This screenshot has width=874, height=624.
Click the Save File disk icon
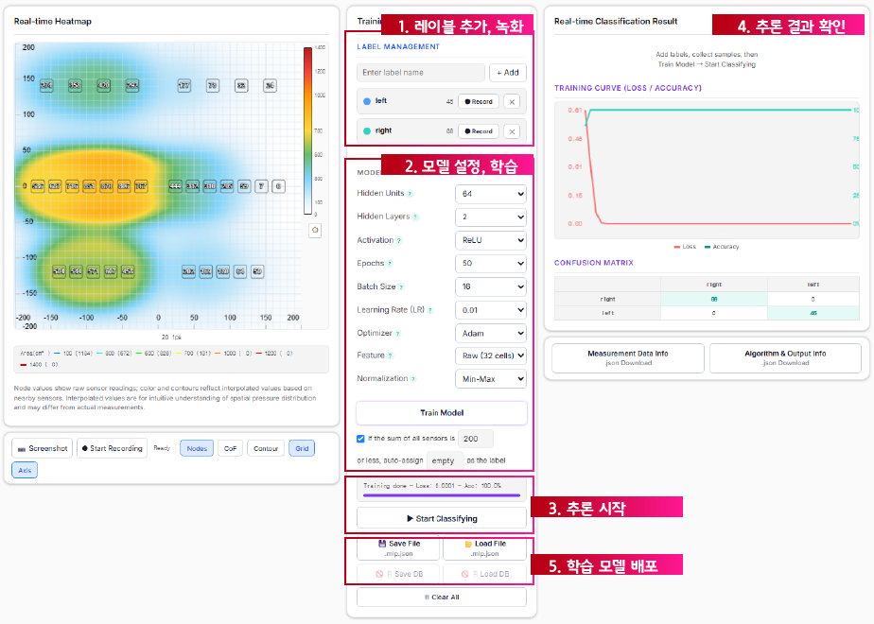[382, 544]
